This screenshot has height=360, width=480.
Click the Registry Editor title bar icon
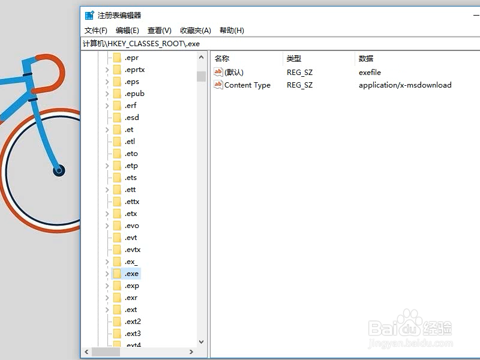pos(89,16)
